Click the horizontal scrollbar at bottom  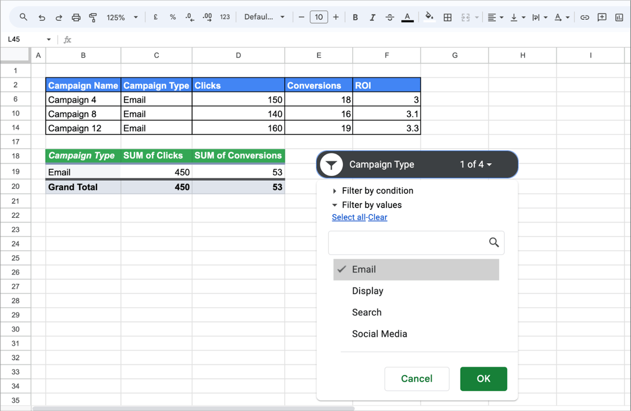[193, 408]
